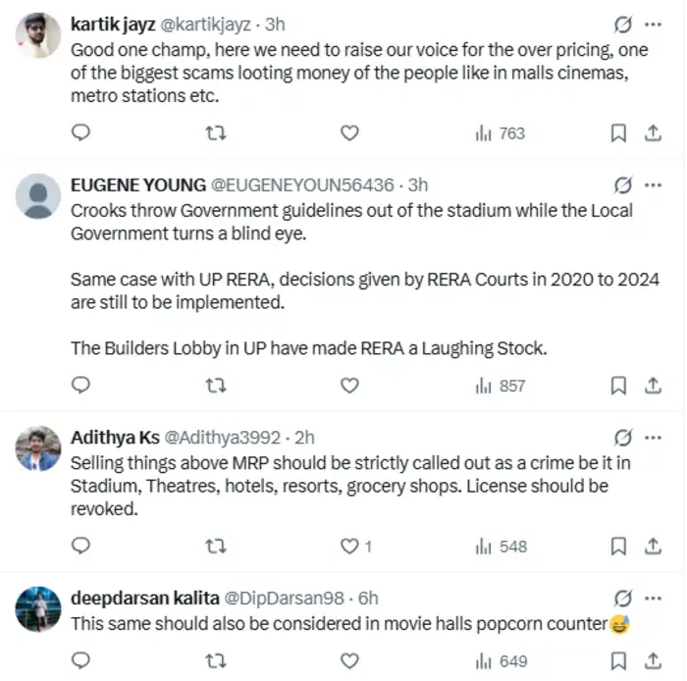687x681 pixels.
Task: Bookmark EUGENE YOUNG's tweet
Action: point(618,386)
